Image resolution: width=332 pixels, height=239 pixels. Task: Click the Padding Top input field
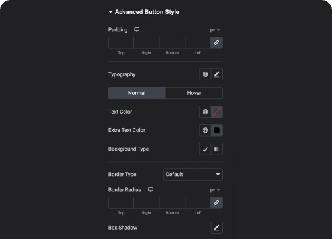click(121, 42)
